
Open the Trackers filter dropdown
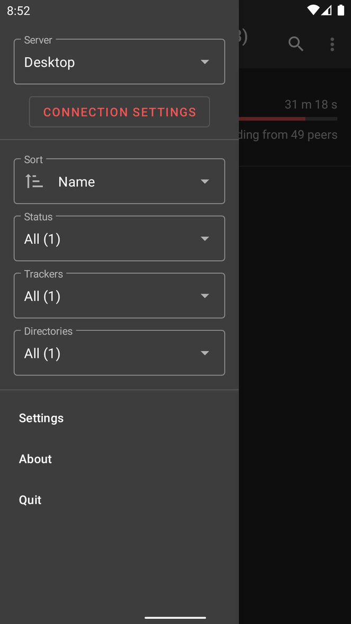[119, 296]
